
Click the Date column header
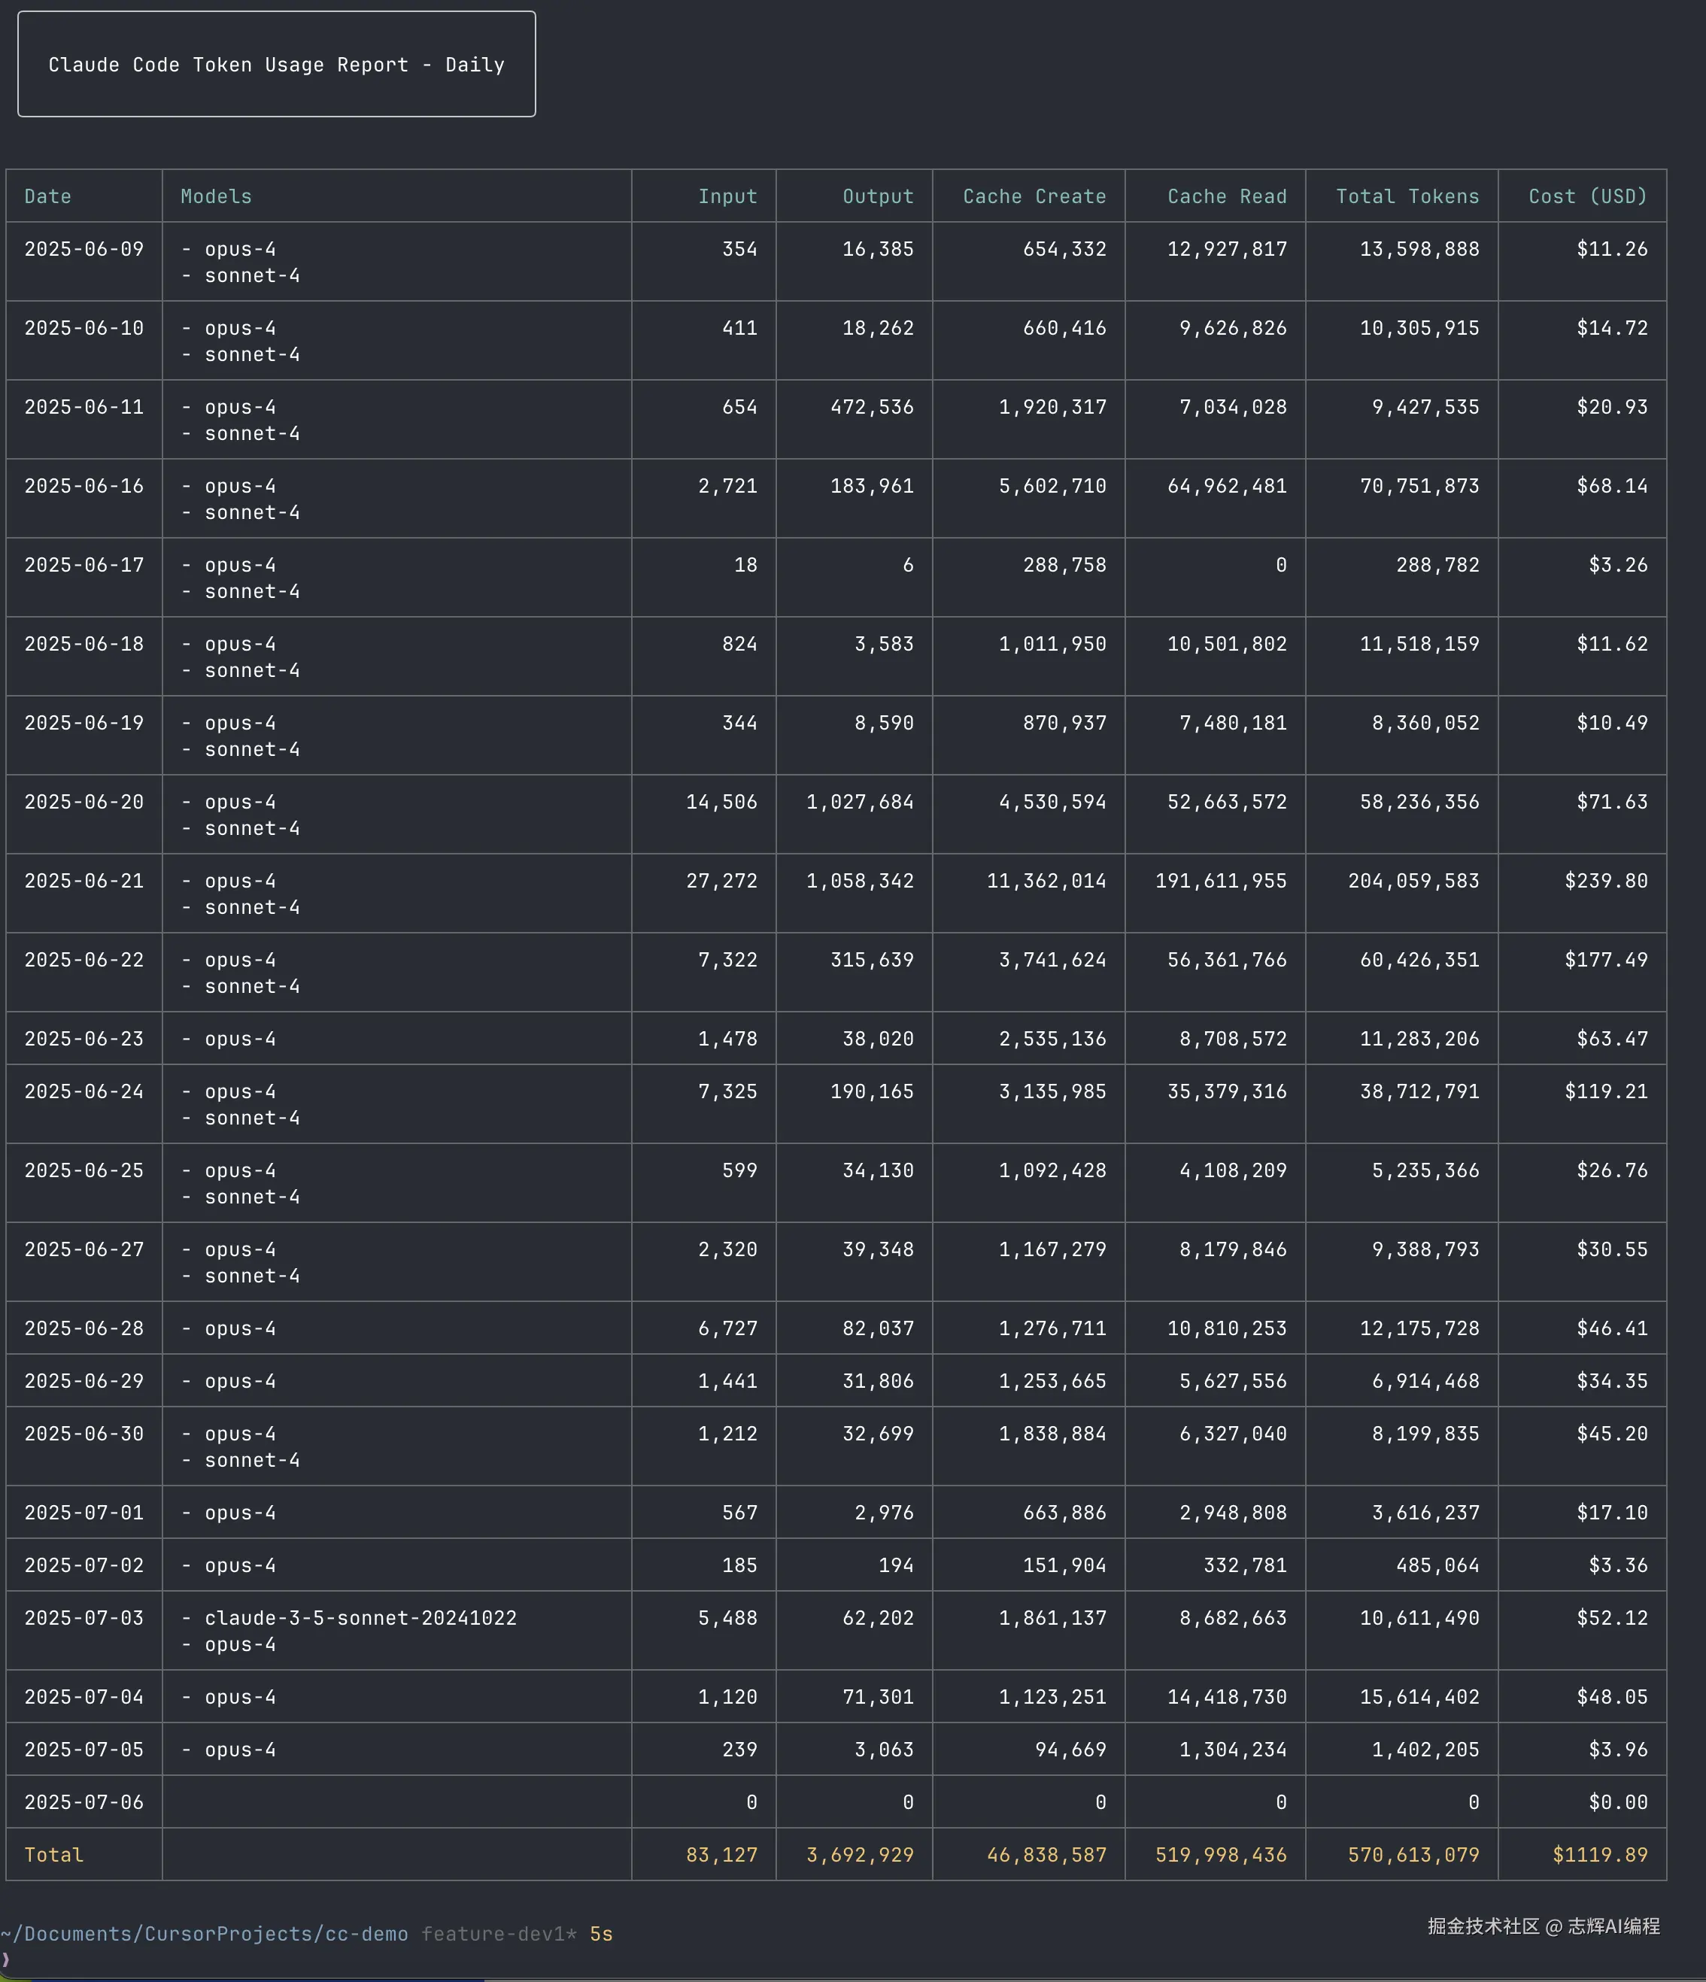[x=48, y=196]
